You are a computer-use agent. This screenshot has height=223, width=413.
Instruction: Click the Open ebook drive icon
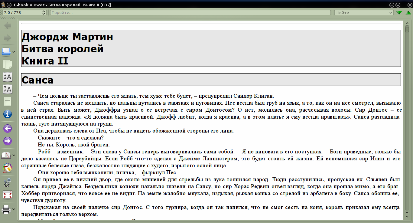click(7, 52)
